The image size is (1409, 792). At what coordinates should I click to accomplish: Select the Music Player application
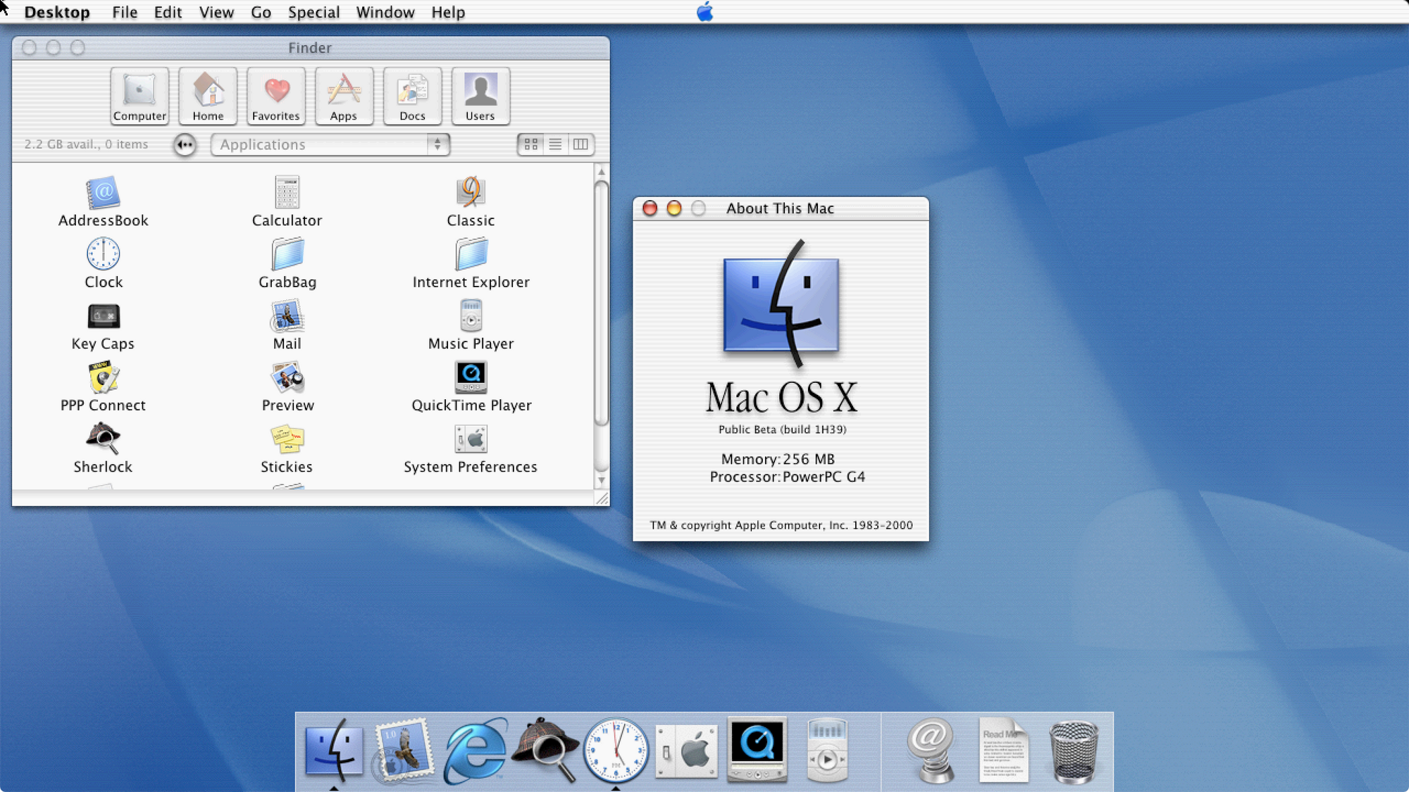point(471,319)
